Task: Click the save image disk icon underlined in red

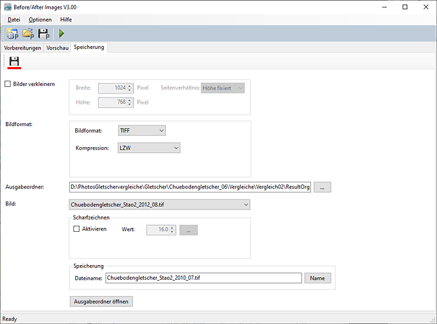Action: point(14,62)
